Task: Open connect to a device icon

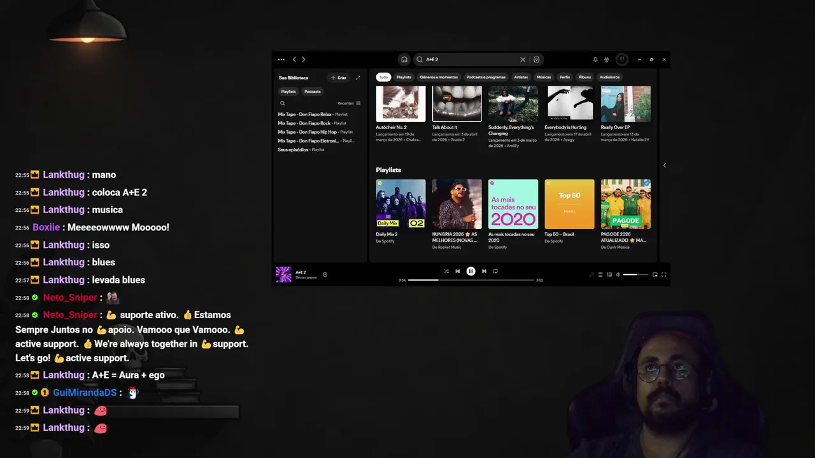Action: pyautogui.click(x=609, y=275)
